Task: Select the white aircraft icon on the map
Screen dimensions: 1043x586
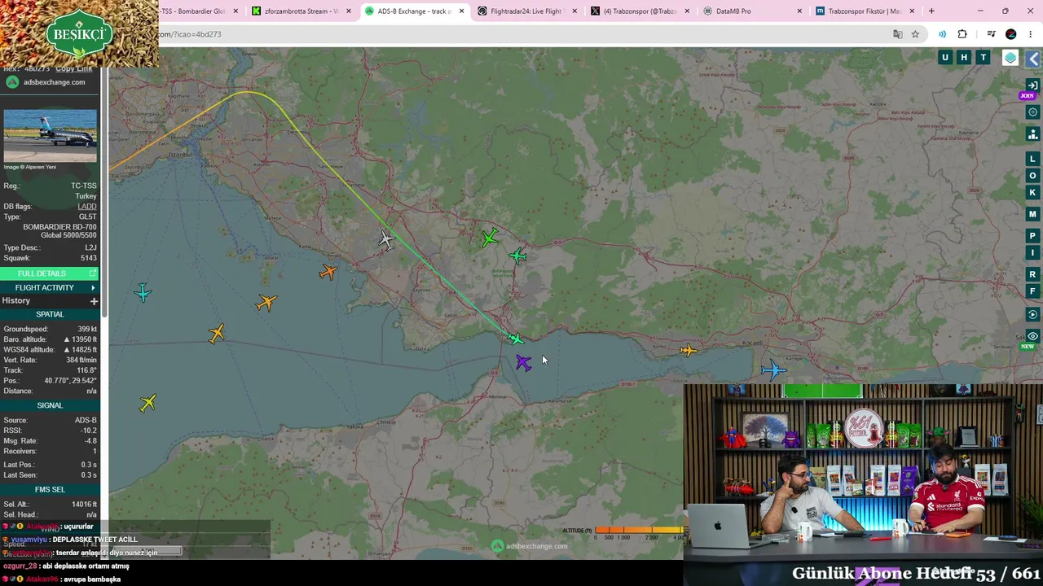Action: 386,239
